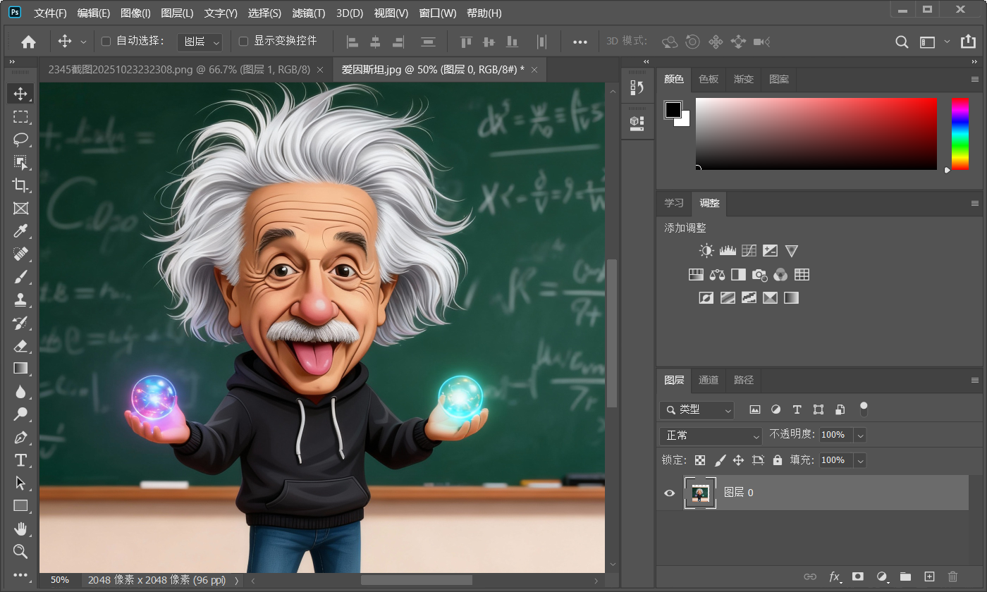Open the 类型 layer filter dropdown
This screenshot has width=987, height=592.
coord(697,409)
